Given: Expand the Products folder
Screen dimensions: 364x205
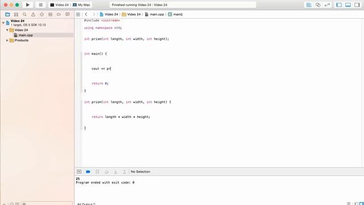Looking at the screenshot, I should [x=7, y=40].
